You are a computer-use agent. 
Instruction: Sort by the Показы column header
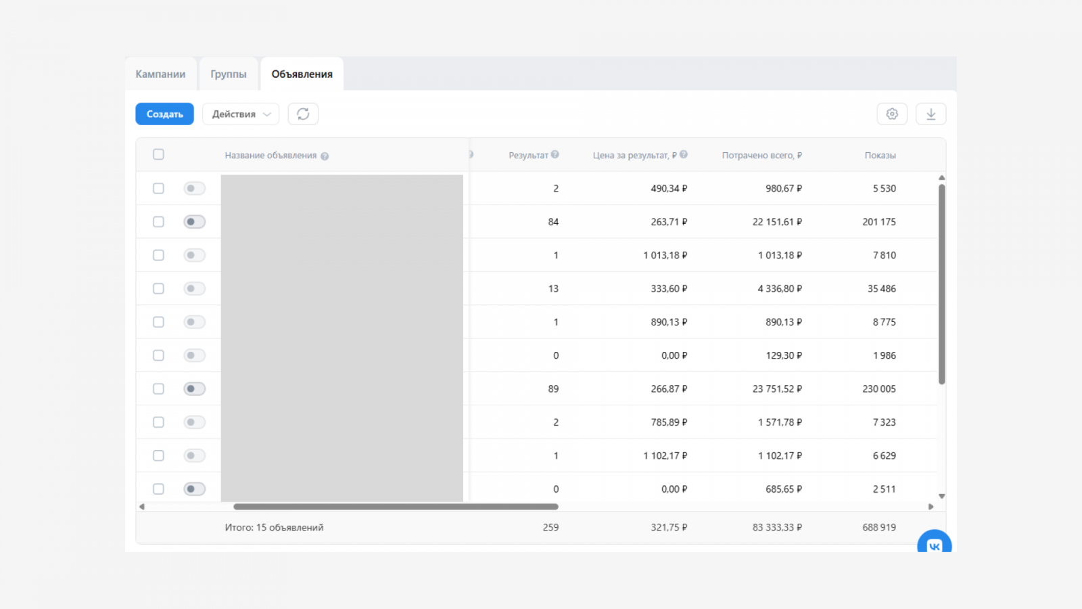pyautogui.click(x=880, y=156)
